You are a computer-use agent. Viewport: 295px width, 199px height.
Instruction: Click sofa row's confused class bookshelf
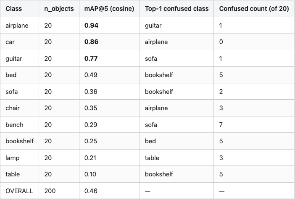pos(159,91)
